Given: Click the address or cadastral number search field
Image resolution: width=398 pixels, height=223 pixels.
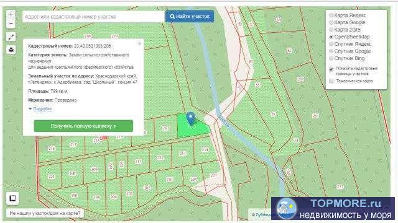Looking at the screenshot, I should coord(93,17).
